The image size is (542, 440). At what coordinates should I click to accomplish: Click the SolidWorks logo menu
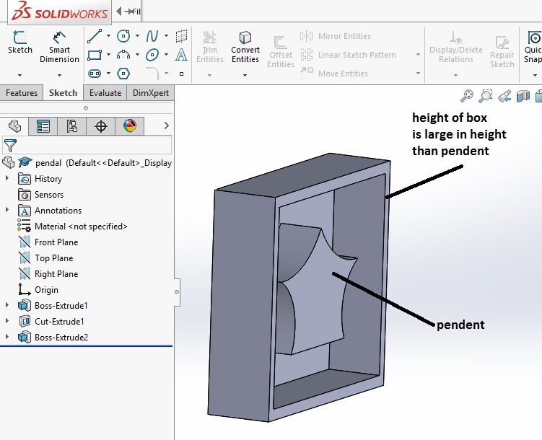(59, 12)
